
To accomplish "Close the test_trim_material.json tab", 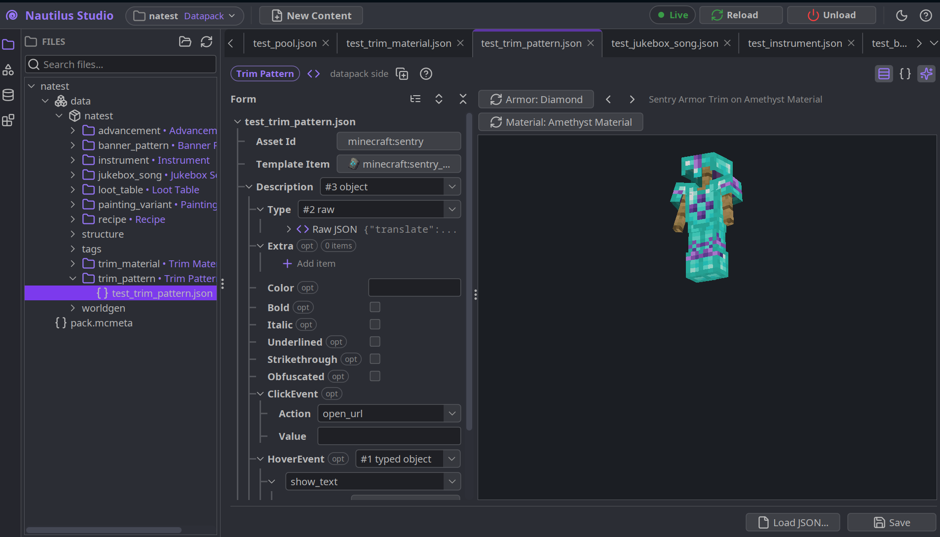I will 460,43.
